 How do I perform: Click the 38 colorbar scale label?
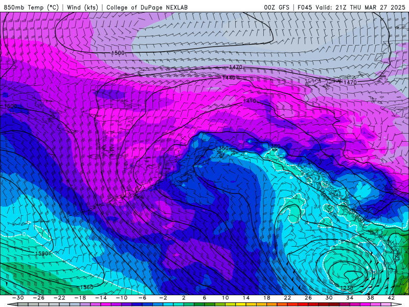pyautogui.click(x=370, y=298)
